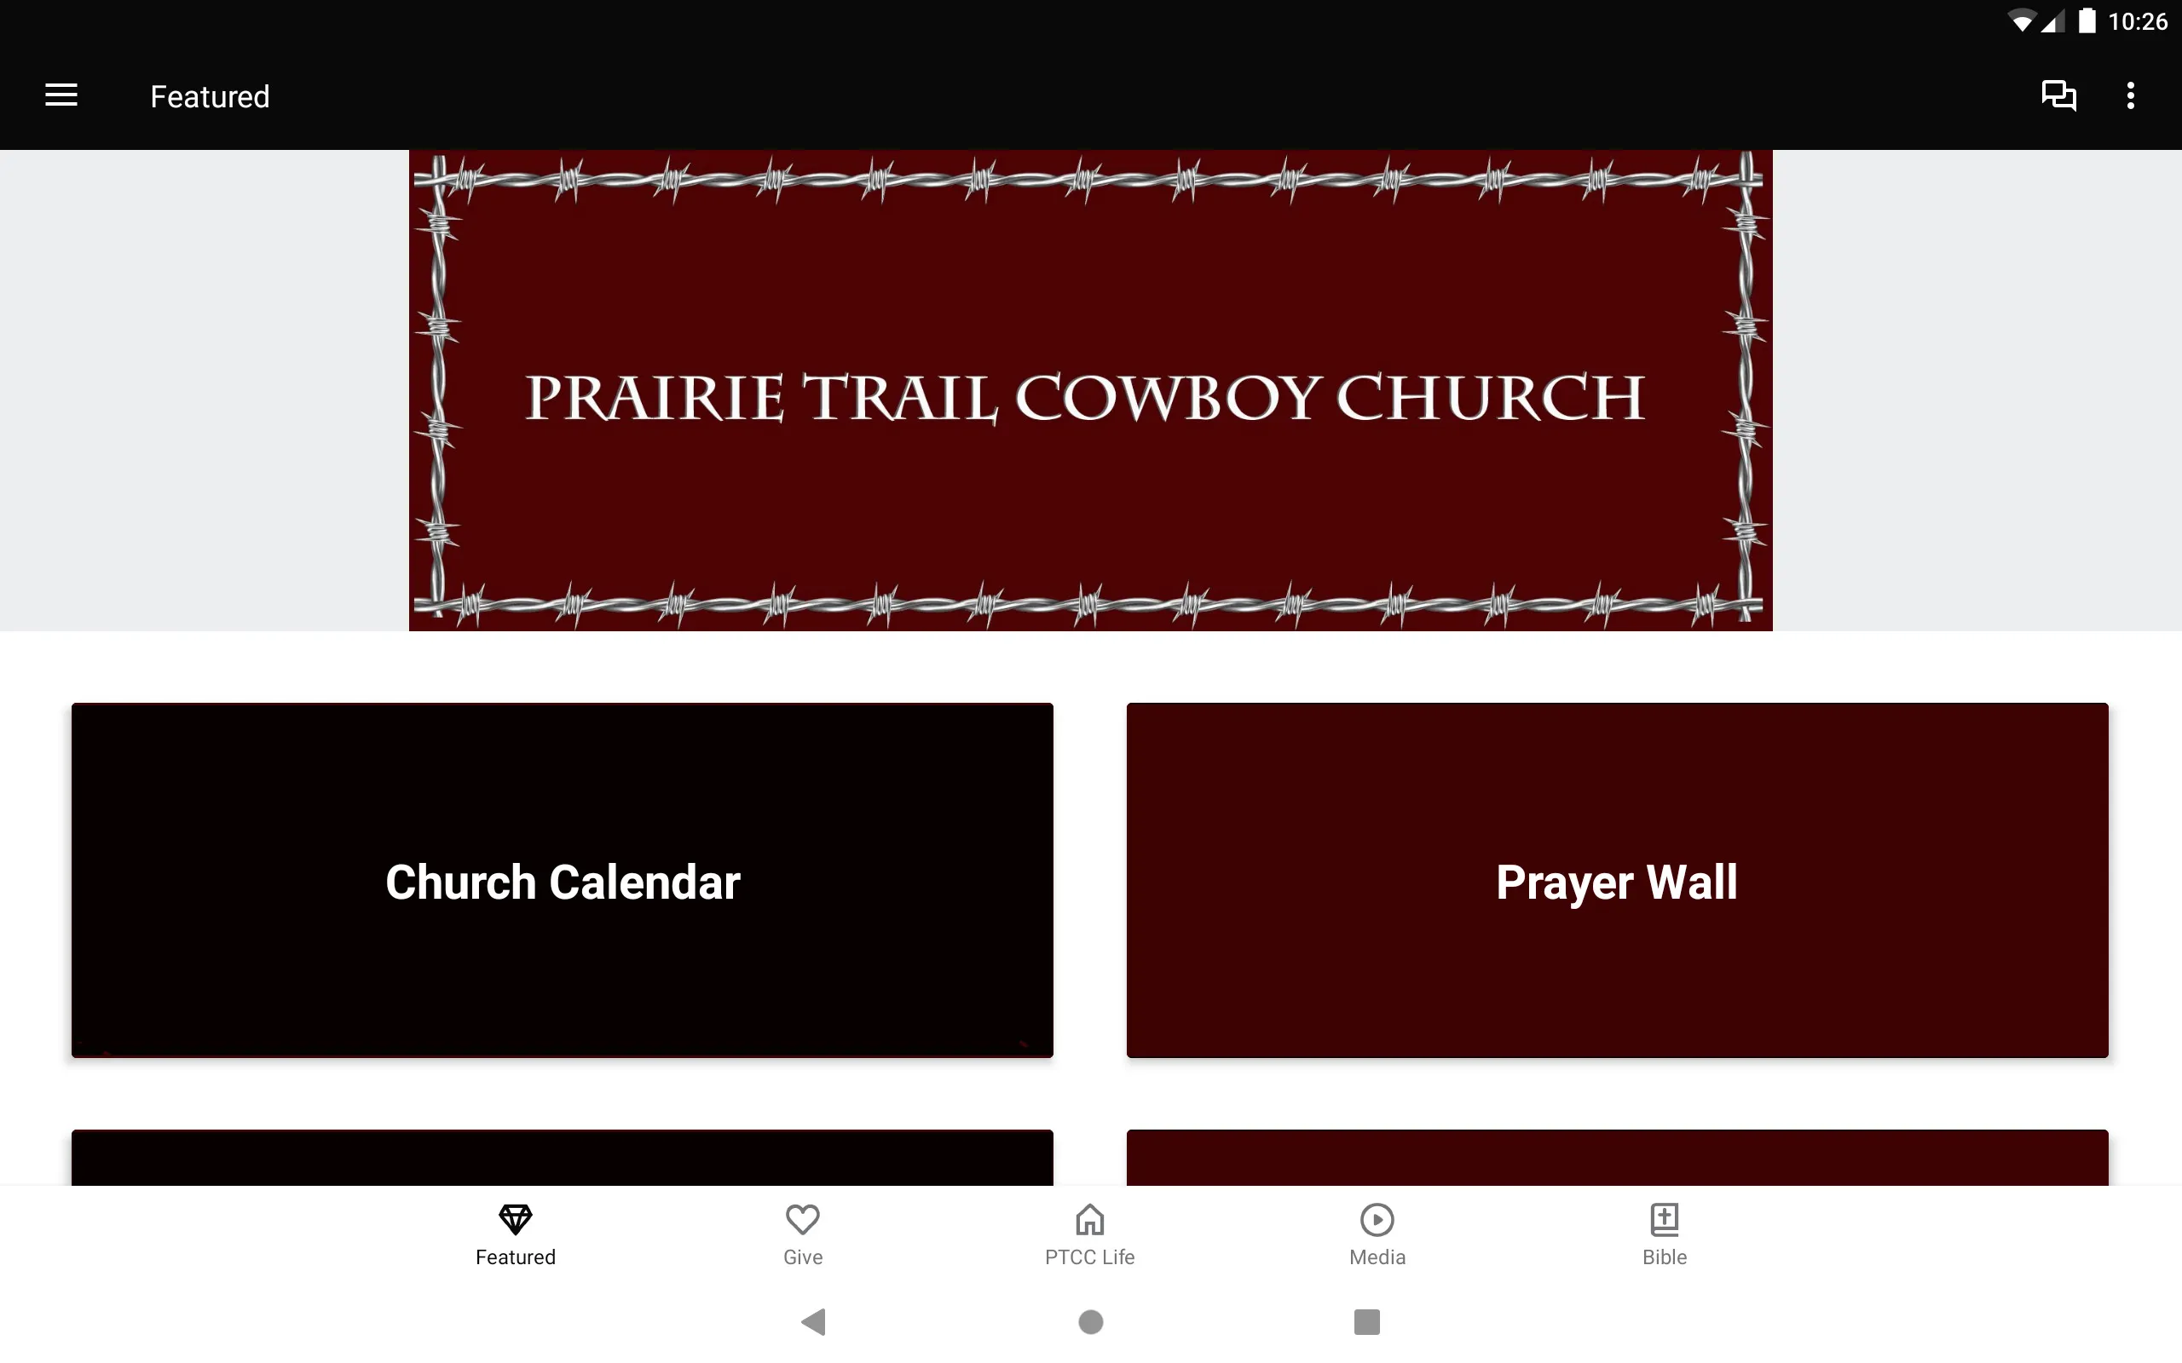
Task: Tap the Media play icon
Action: point(1377,1220)
